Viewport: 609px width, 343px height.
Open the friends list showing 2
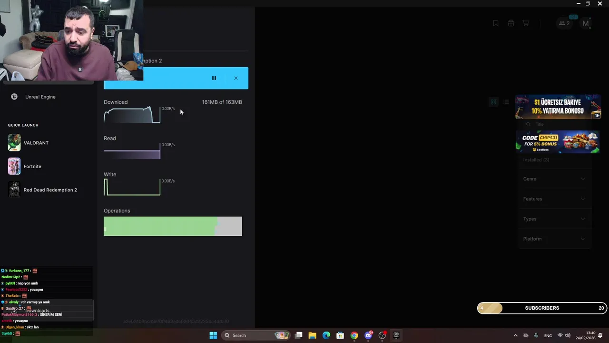click(x=564, y=23)
